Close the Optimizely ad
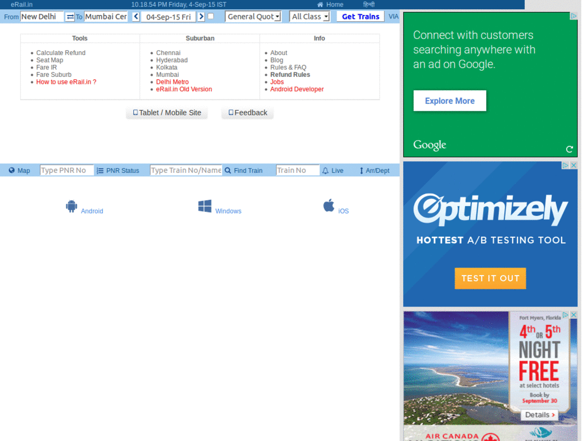588x441 pixels. (x=574, y=165)
